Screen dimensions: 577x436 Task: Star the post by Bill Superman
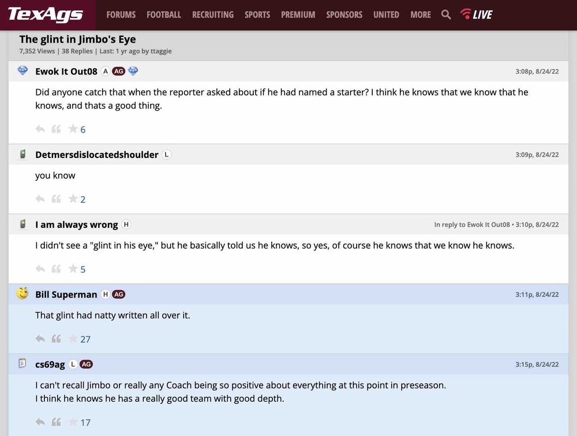click(x=73, y=339)
